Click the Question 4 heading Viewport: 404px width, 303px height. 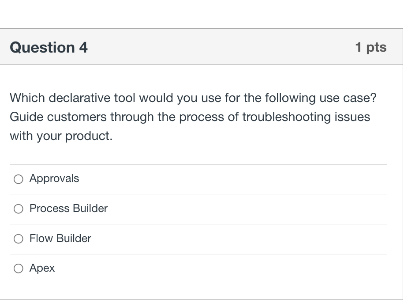pos(49,47)
